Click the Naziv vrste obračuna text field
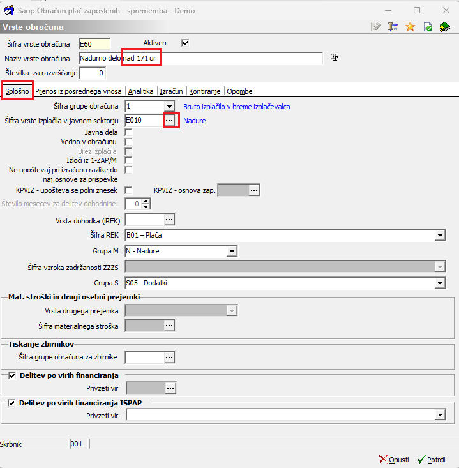 (200, 58)
